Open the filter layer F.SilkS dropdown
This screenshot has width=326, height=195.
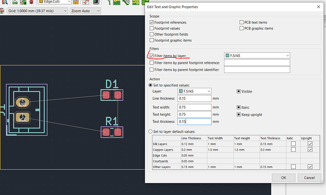click(257, 55)
